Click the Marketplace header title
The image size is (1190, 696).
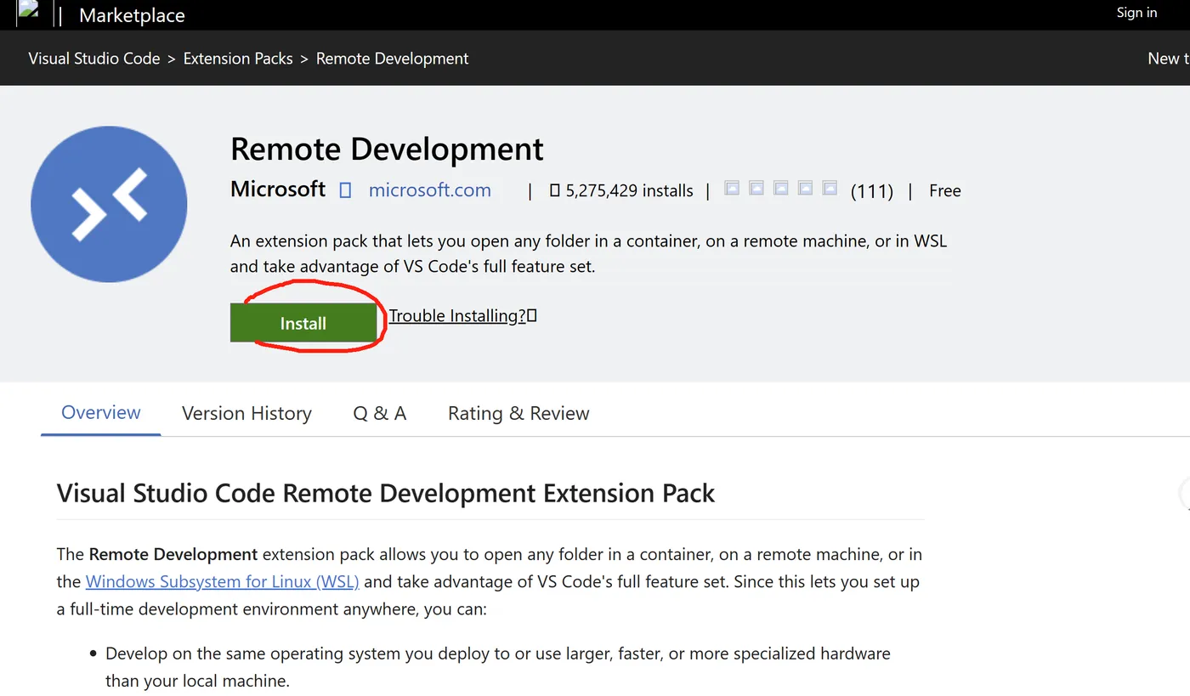click(x=132, y=15)
